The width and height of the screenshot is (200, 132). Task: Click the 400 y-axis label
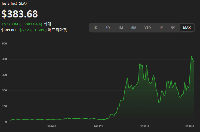(4, 59)
